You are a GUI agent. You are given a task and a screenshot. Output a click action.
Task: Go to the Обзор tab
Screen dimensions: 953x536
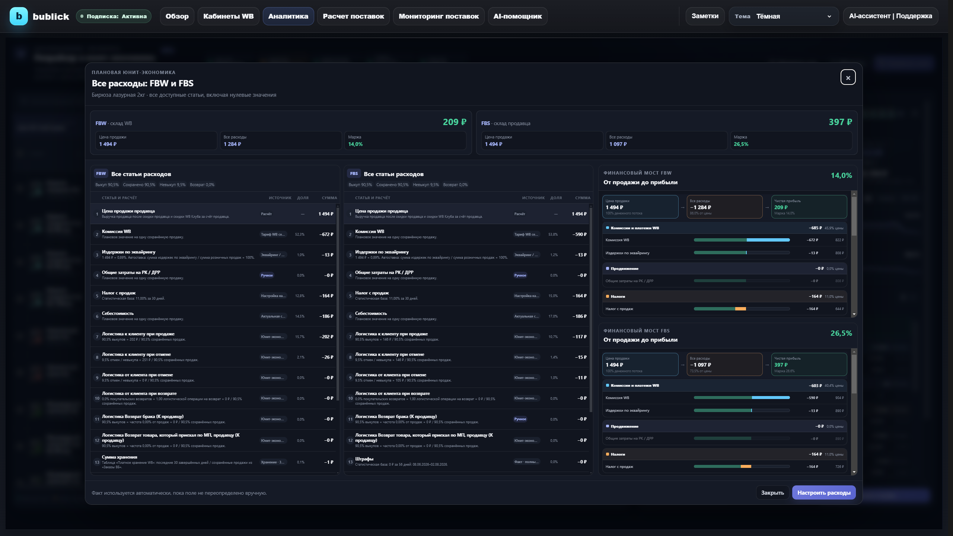coord(177,16)
